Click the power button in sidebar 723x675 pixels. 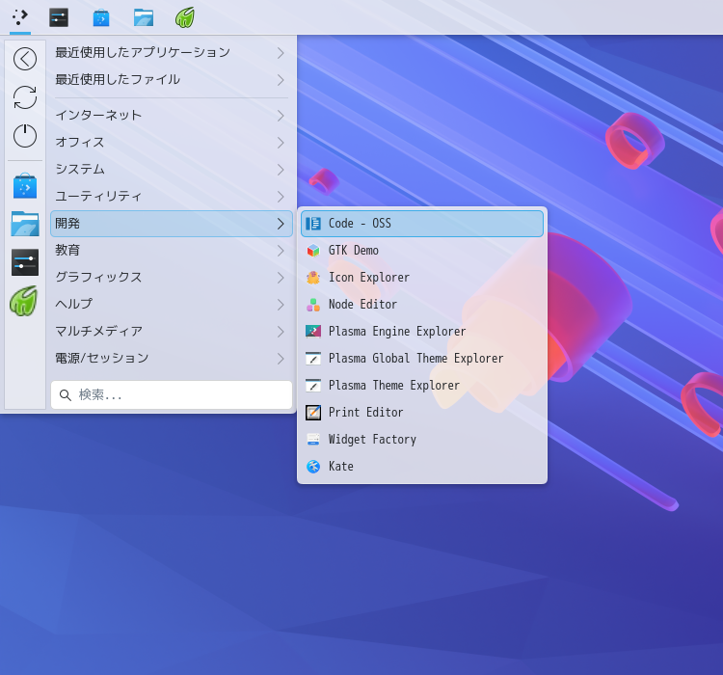[25, 136]
